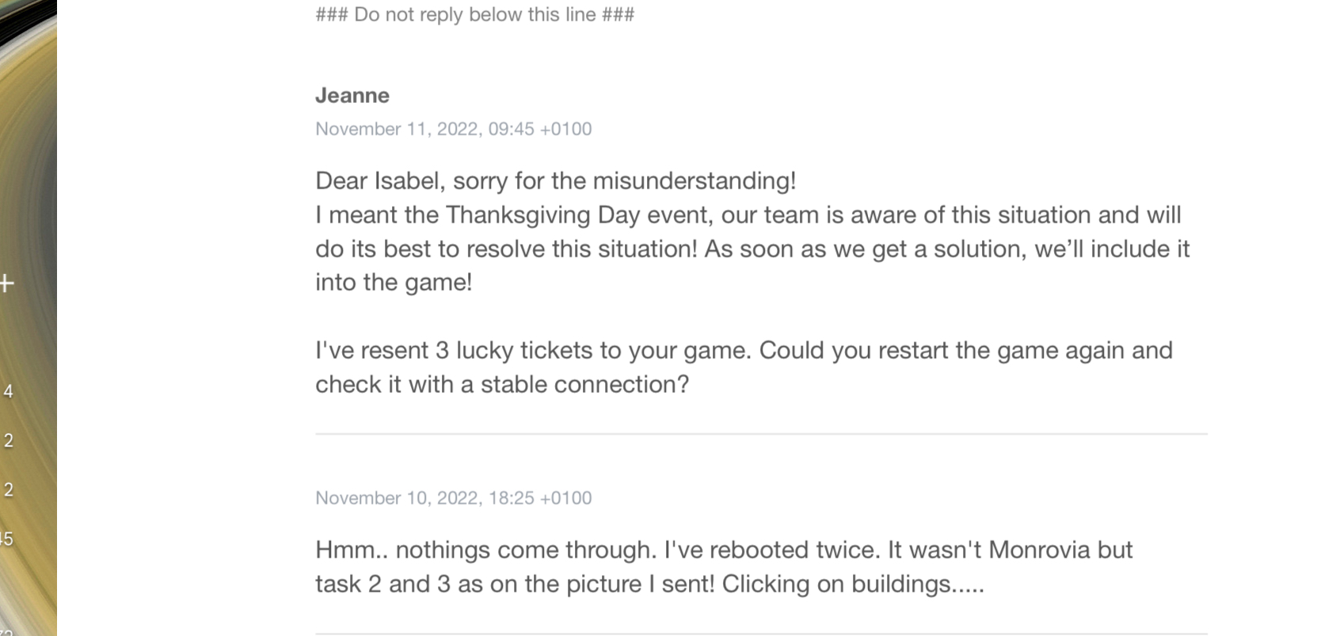Click the number 2 just below the 4
Image resolution: width=1336 pixels, height=636 pixels.
pos(9,440)
